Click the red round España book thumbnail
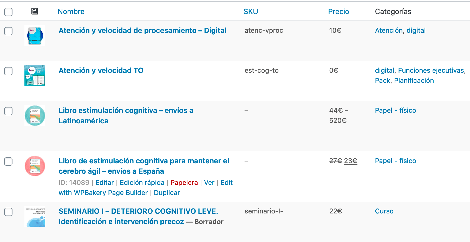Screen dimensions: 470x242 tap(35, 166)
